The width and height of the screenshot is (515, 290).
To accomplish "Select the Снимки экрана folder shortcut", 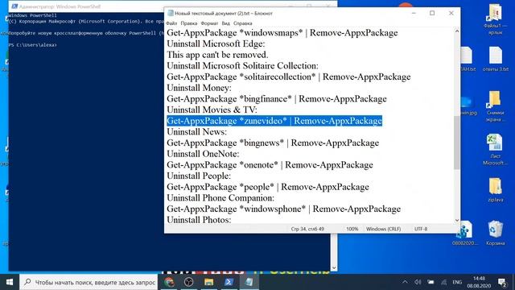I will 495,106.
